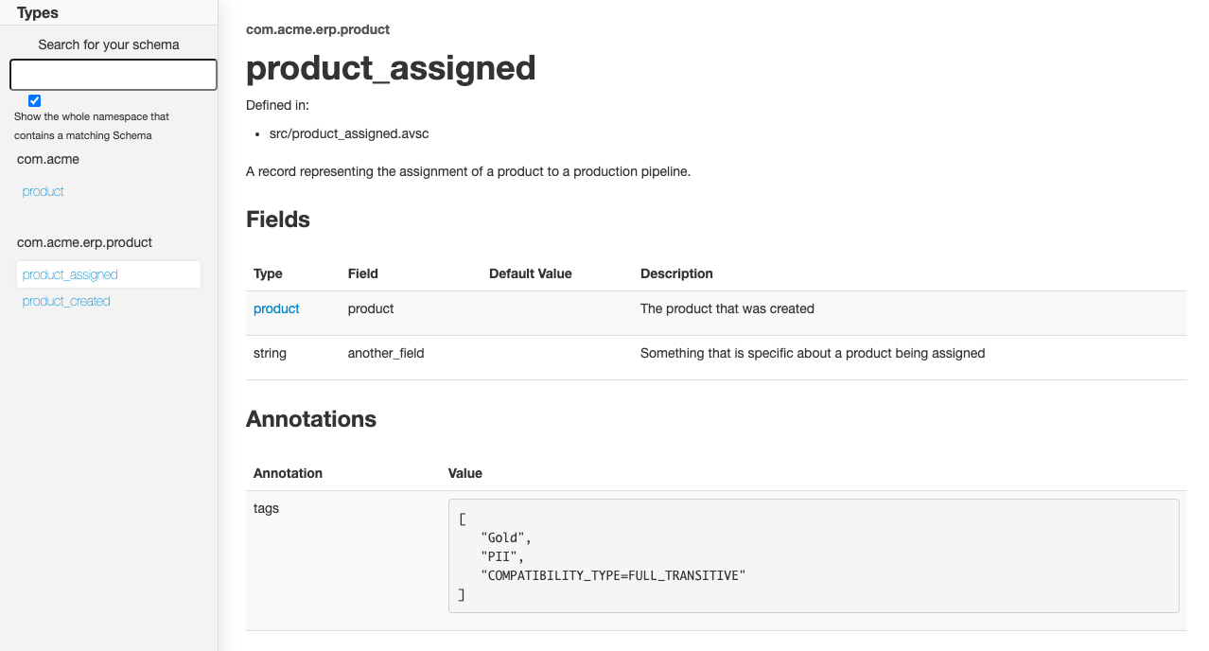Click the Type column header in Fields

(x=268, y=273)
